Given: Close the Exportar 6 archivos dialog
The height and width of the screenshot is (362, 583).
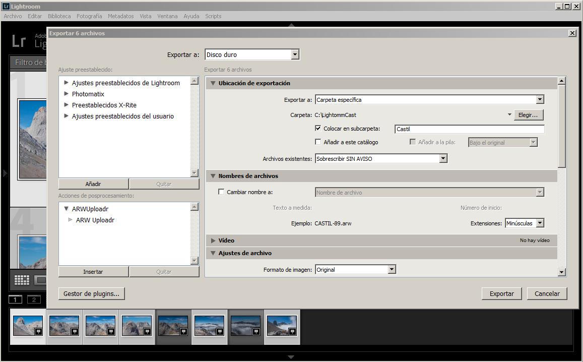Looking at the screenshot, I should tap(572, 33).
